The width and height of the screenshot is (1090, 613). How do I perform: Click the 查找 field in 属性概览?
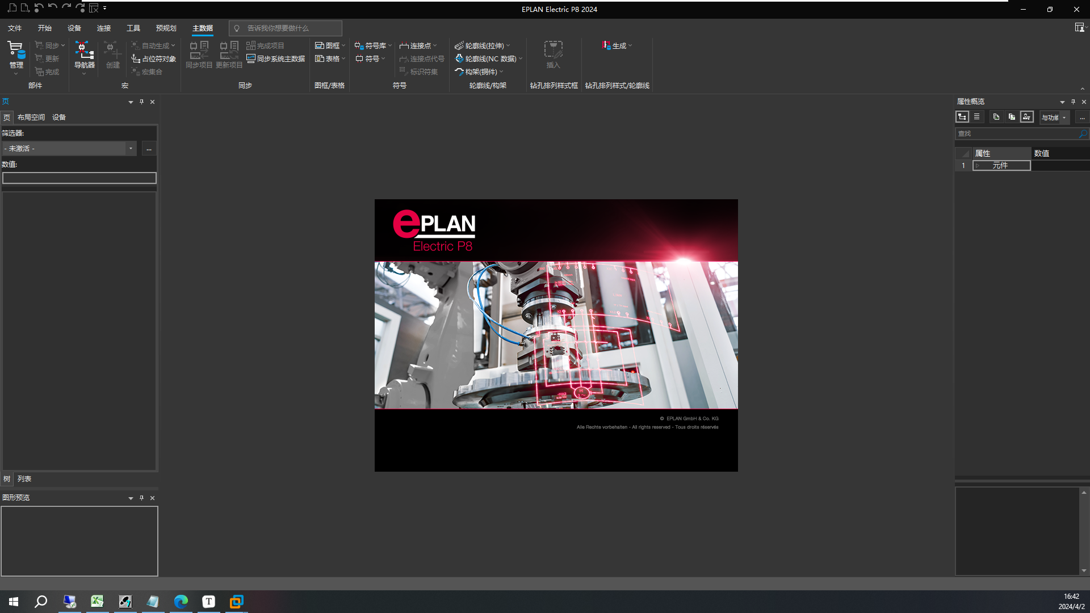coord(1016,133)
